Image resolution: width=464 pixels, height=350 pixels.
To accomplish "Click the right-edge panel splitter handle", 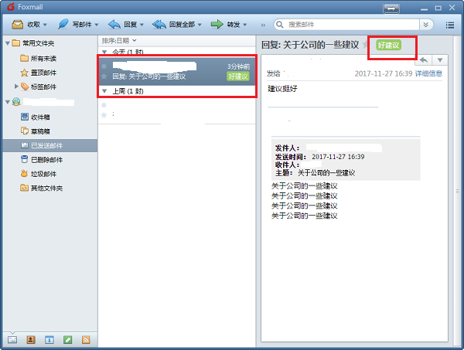I will coord(457,192).
